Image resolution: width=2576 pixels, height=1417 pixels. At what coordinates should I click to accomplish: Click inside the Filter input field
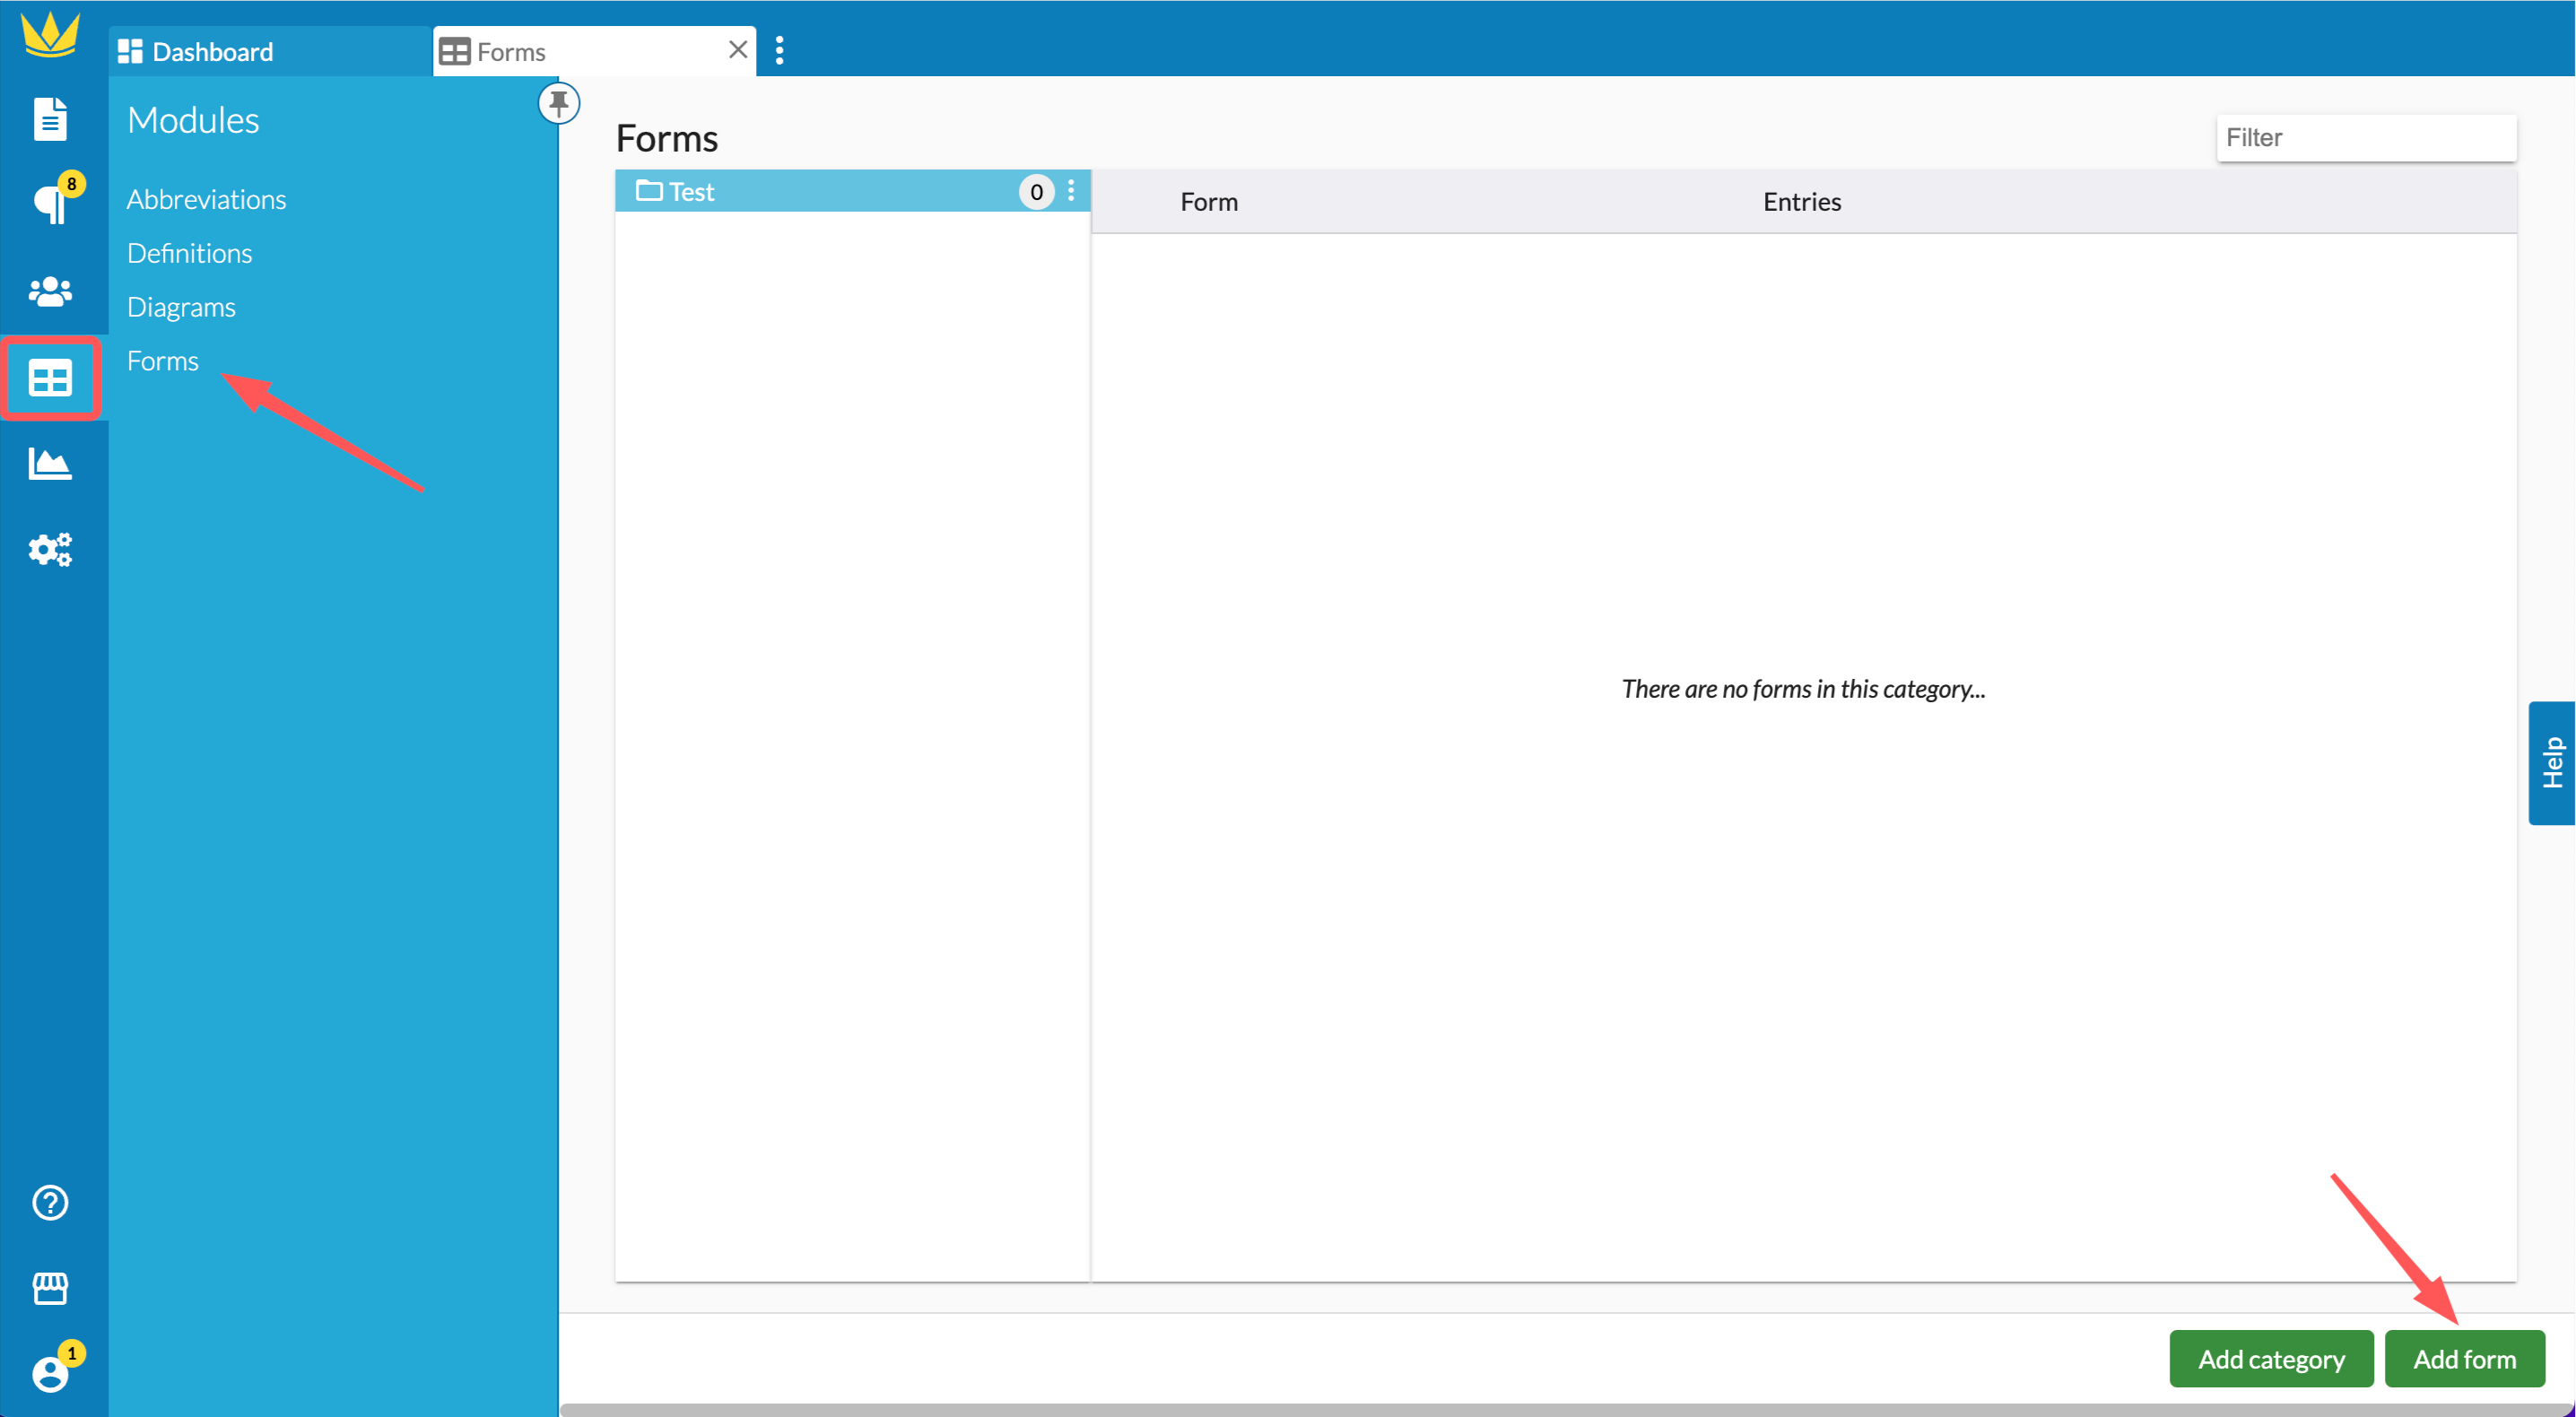click(x=2367, y=137)
